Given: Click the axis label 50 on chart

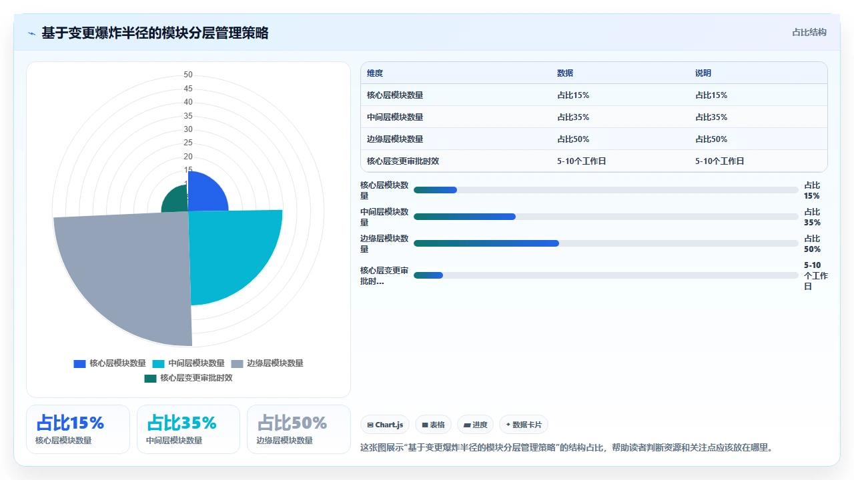Looking at the screenshot, I should point(188,75).
